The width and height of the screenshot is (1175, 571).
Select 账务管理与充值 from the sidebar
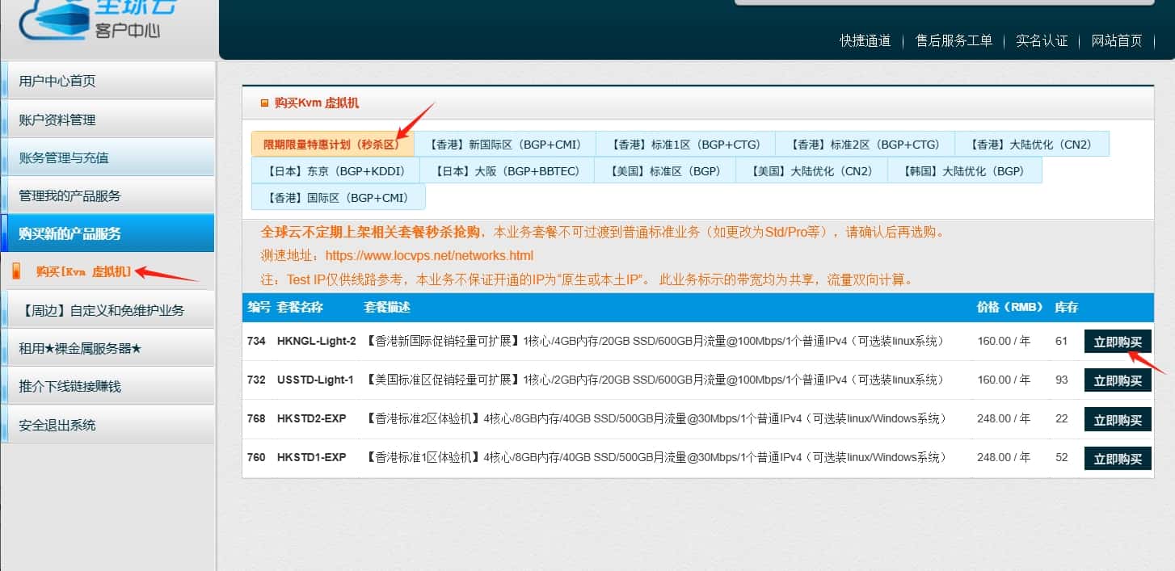pos(59,157)
